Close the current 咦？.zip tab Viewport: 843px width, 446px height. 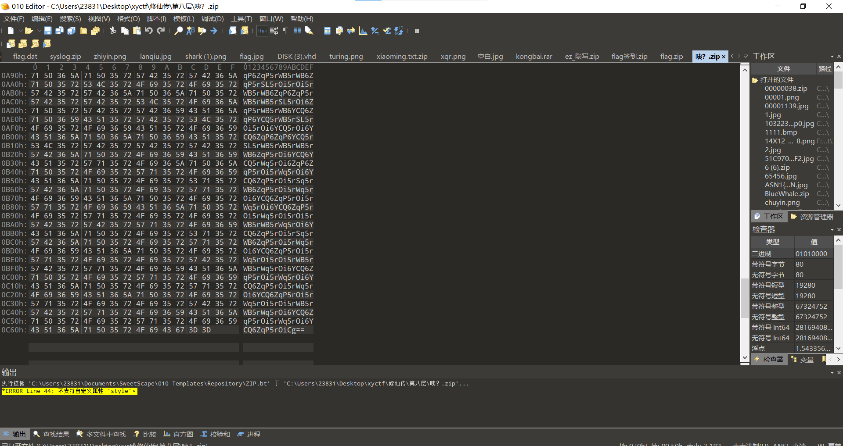(724, 57)
